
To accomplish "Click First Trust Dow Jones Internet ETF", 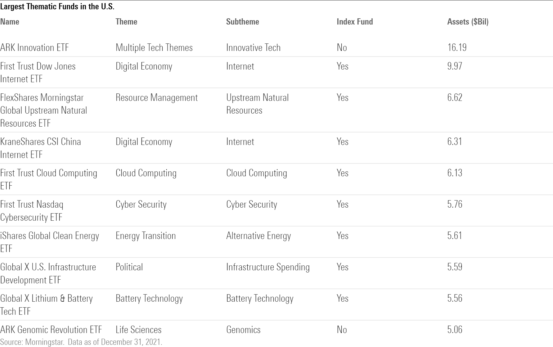I will pos(38,72).
